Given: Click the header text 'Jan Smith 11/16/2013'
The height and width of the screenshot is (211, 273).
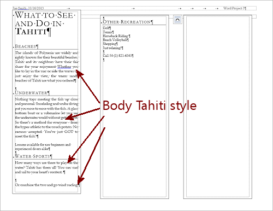Looking at the screenshot, I should click(28, 8).
